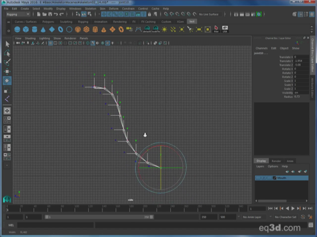
Task: Activate the Lasso select tool
Action: (7, 53)
